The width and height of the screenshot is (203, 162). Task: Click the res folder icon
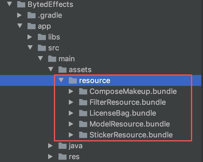tap(63, 157)
